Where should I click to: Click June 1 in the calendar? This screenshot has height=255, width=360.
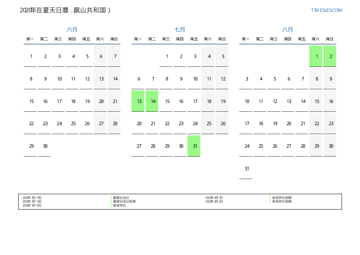pos(31,56)
